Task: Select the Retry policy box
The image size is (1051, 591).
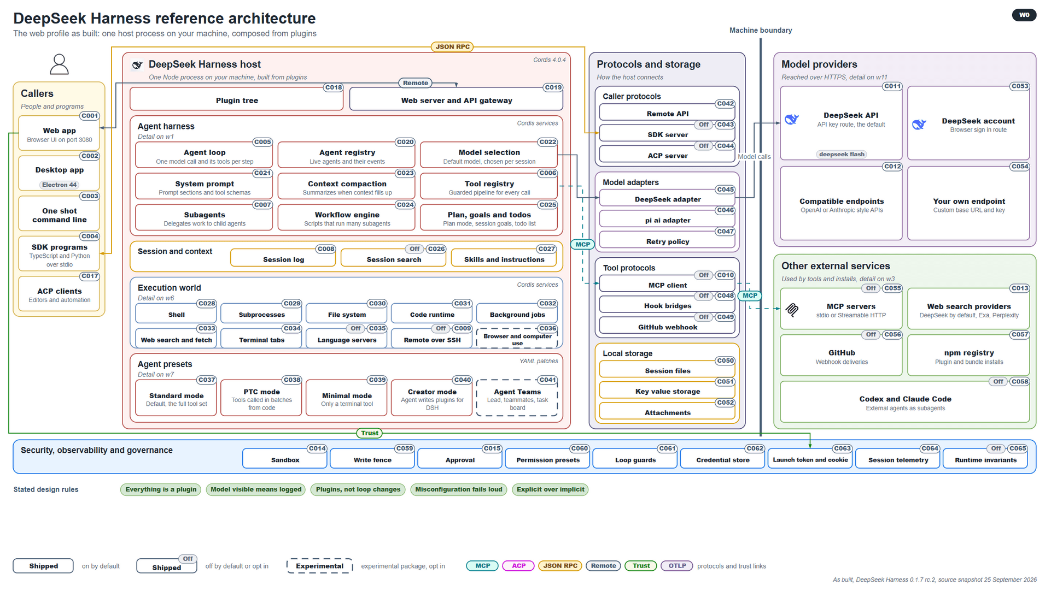Action: [x=667, y=240]
